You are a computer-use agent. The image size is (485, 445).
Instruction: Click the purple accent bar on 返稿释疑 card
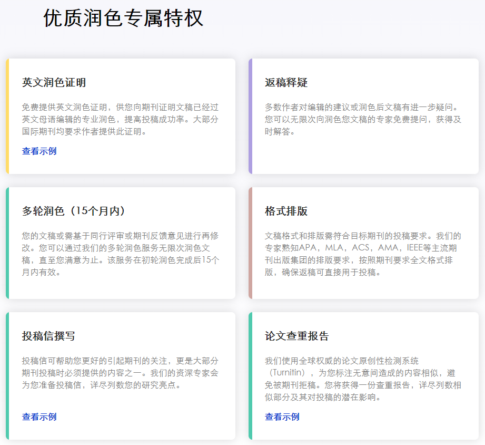pyautogui.click(x=251, y=116)
